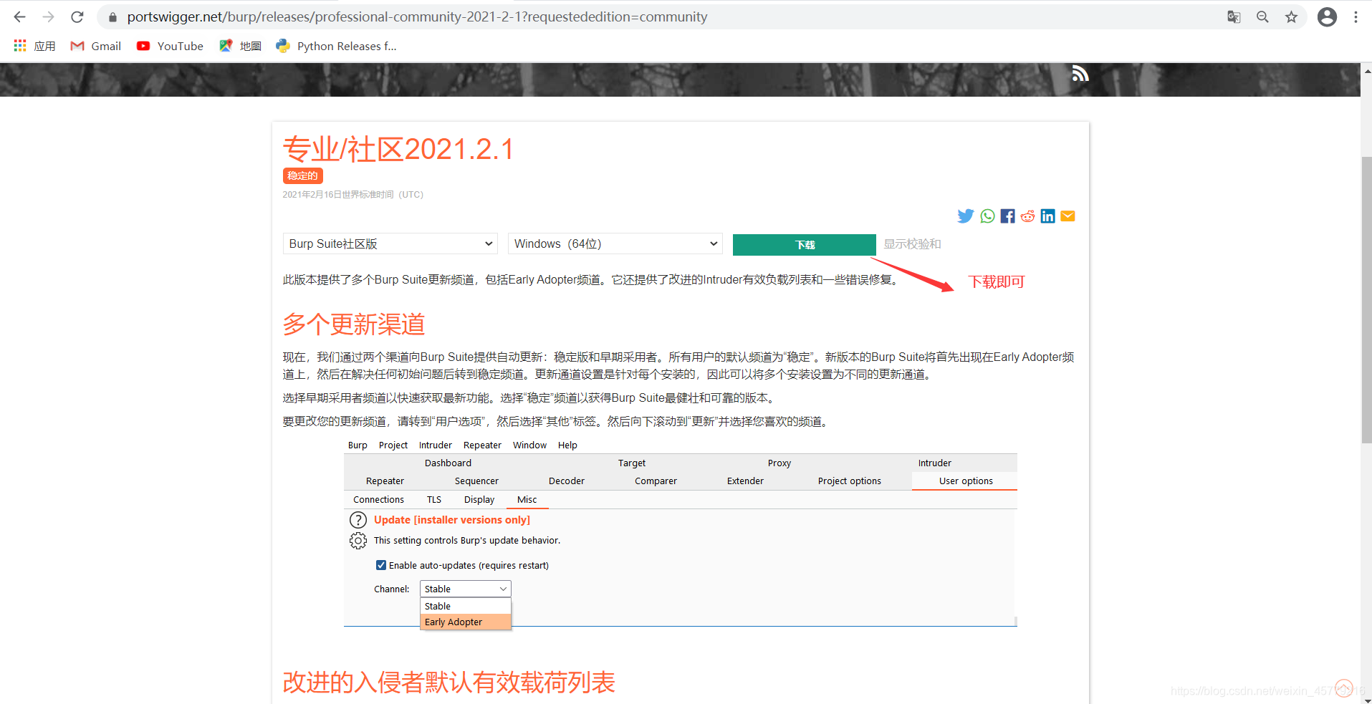
Task: Open the Chrome three-dot menu
Action: pos(1356,17)
